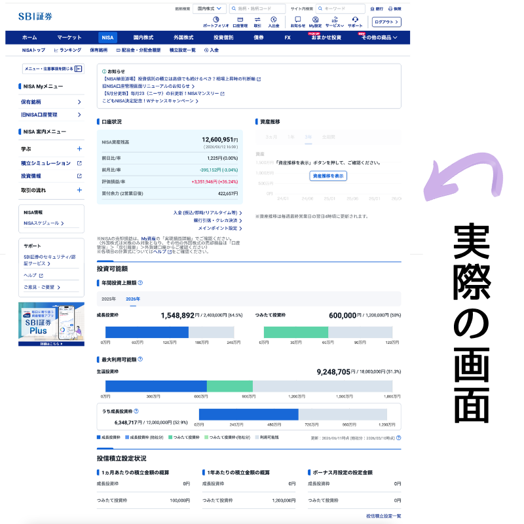This screenshot has height=524, width=524.
Task: Open NISAスケジュール link
Action: point(44,223)
